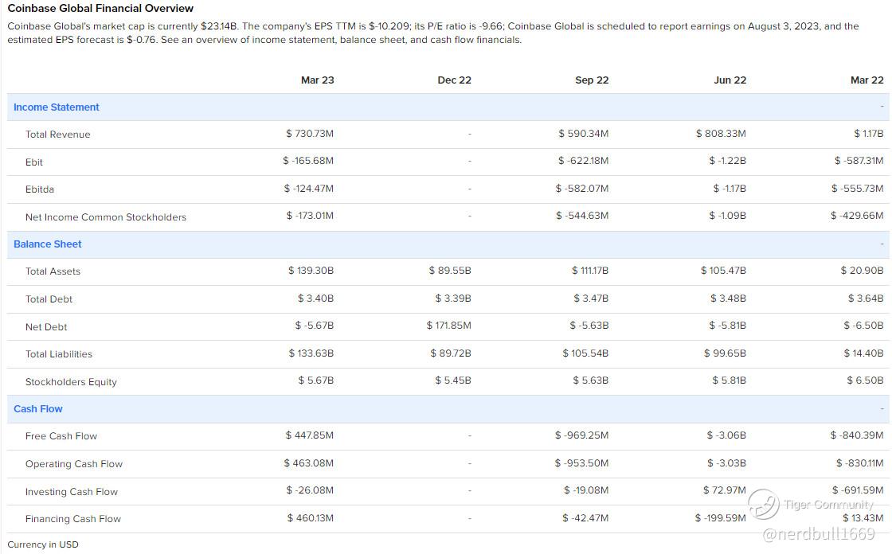The width and height of the screenshot is (892, 554).
Task: Open the Balance Sheet section link
Action: click(x=48, y=244)
